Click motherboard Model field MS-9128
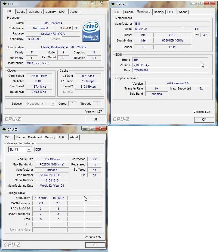This screenshot has width=219, height=252. (158, 29)
